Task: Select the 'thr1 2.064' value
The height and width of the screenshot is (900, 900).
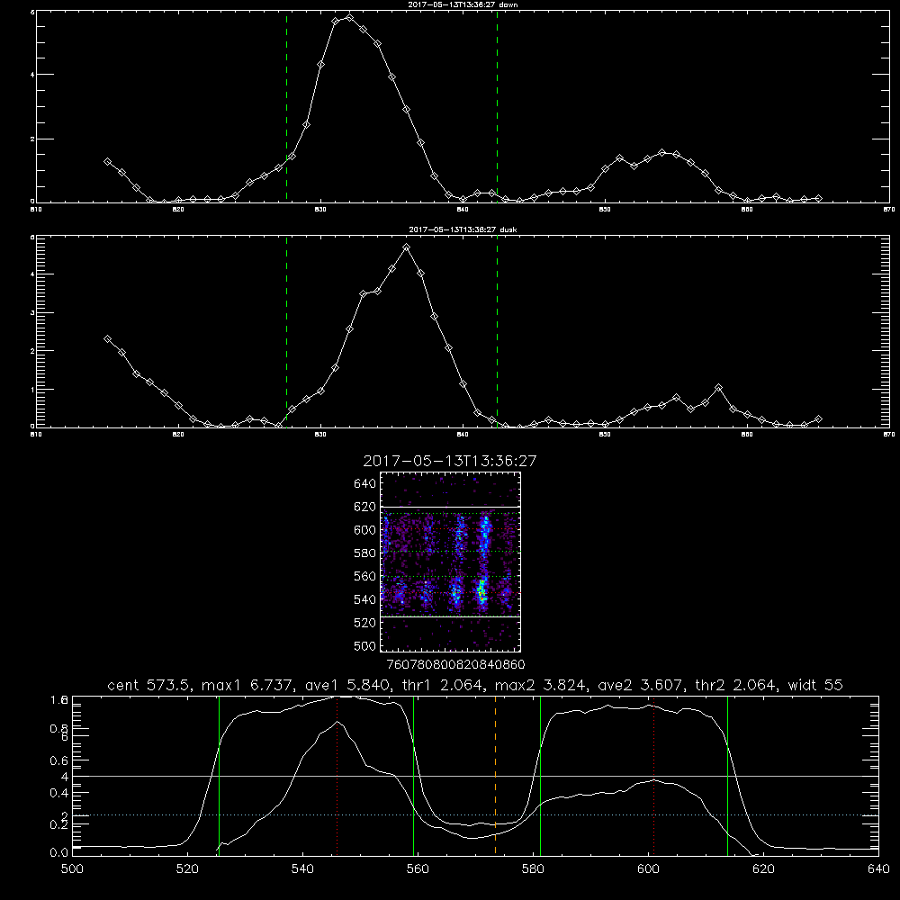Action: coord(443,685)
